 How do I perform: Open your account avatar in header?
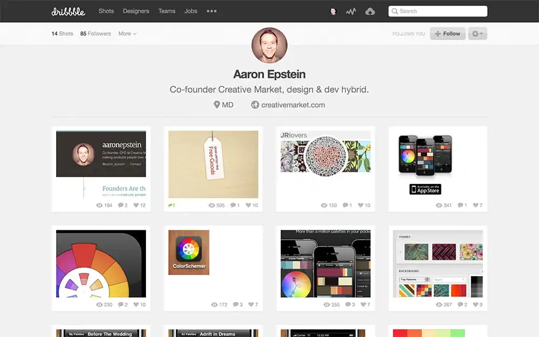(333, 11)
